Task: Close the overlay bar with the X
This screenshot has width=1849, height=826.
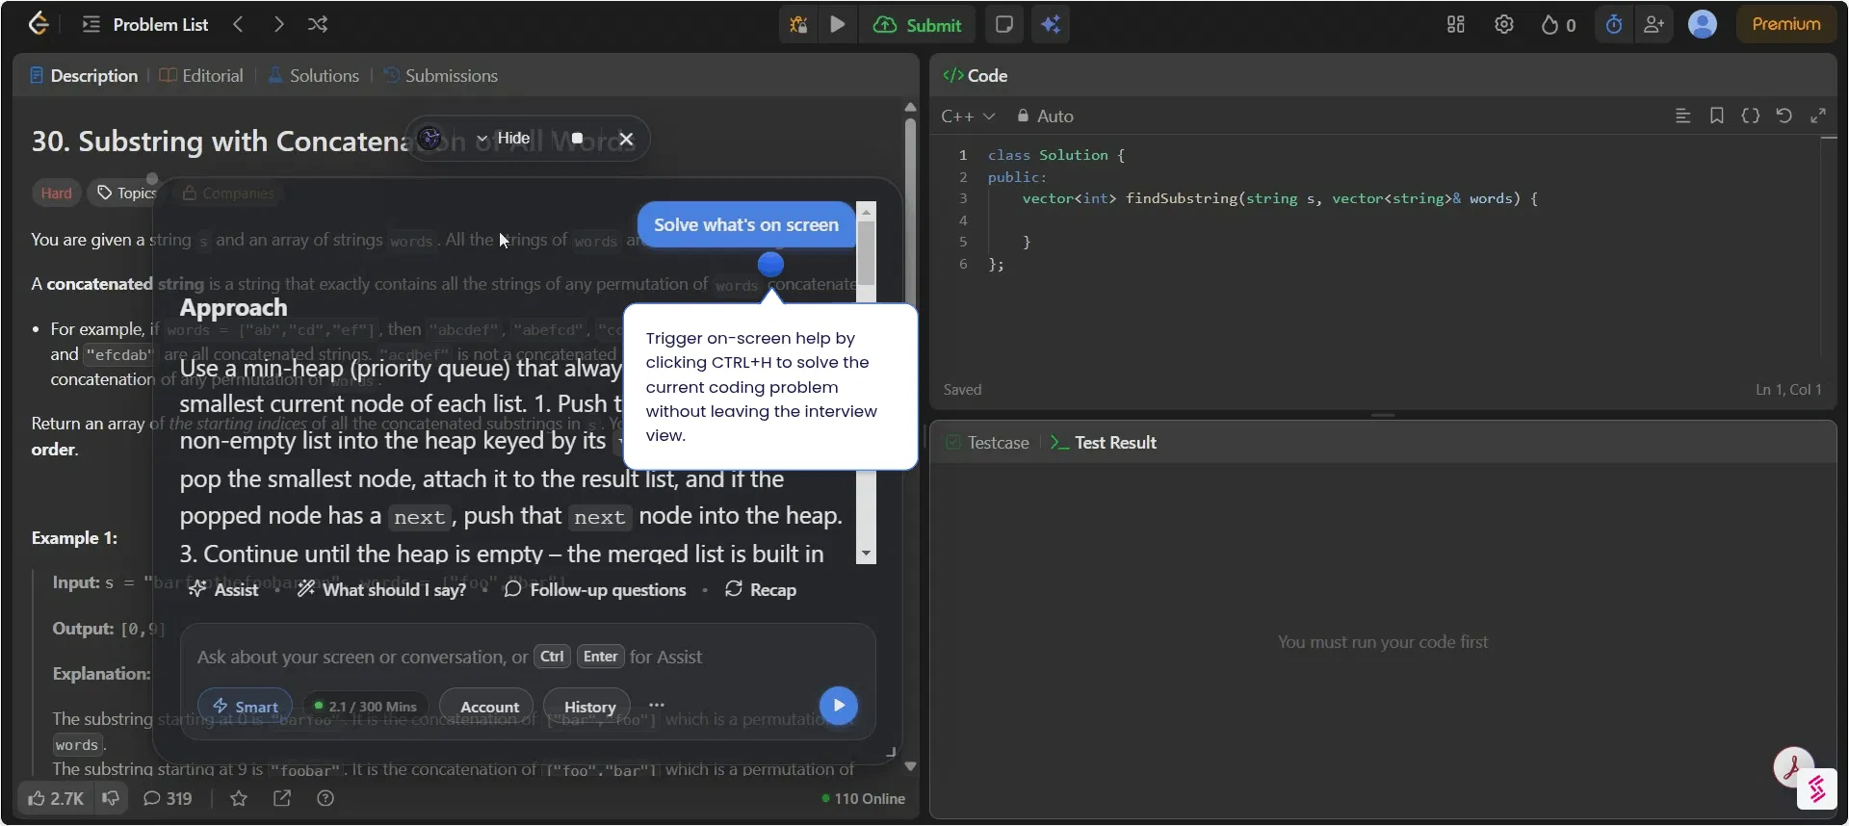Action: 626,139
